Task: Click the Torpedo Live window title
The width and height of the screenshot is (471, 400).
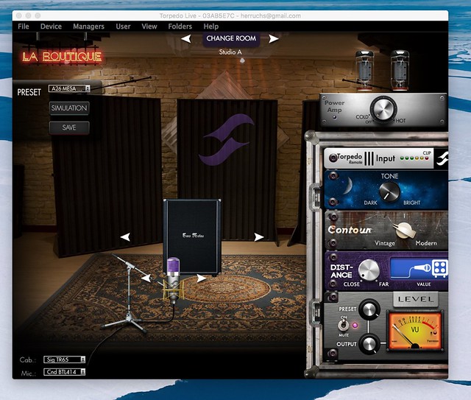Action: point(230,15)
